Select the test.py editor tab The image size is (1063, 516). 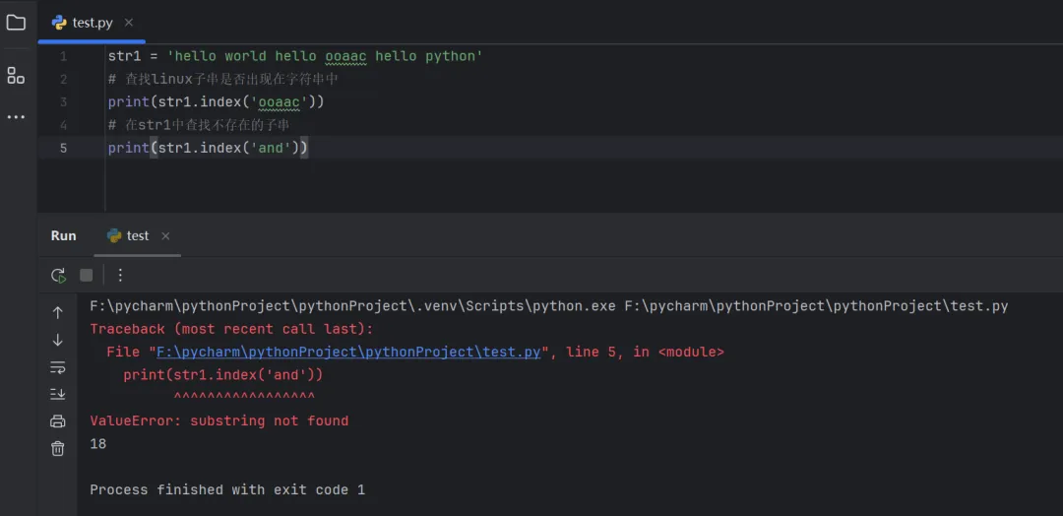92,23
